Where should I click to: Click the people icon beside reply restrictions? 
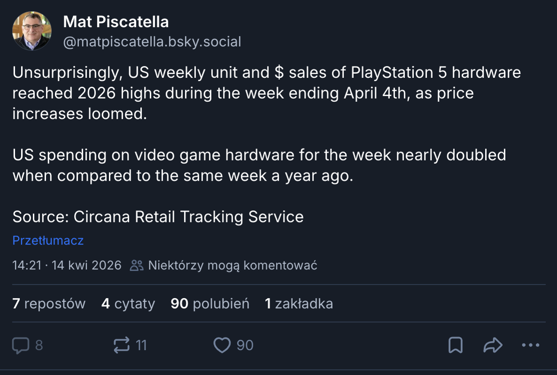(137, 266)
